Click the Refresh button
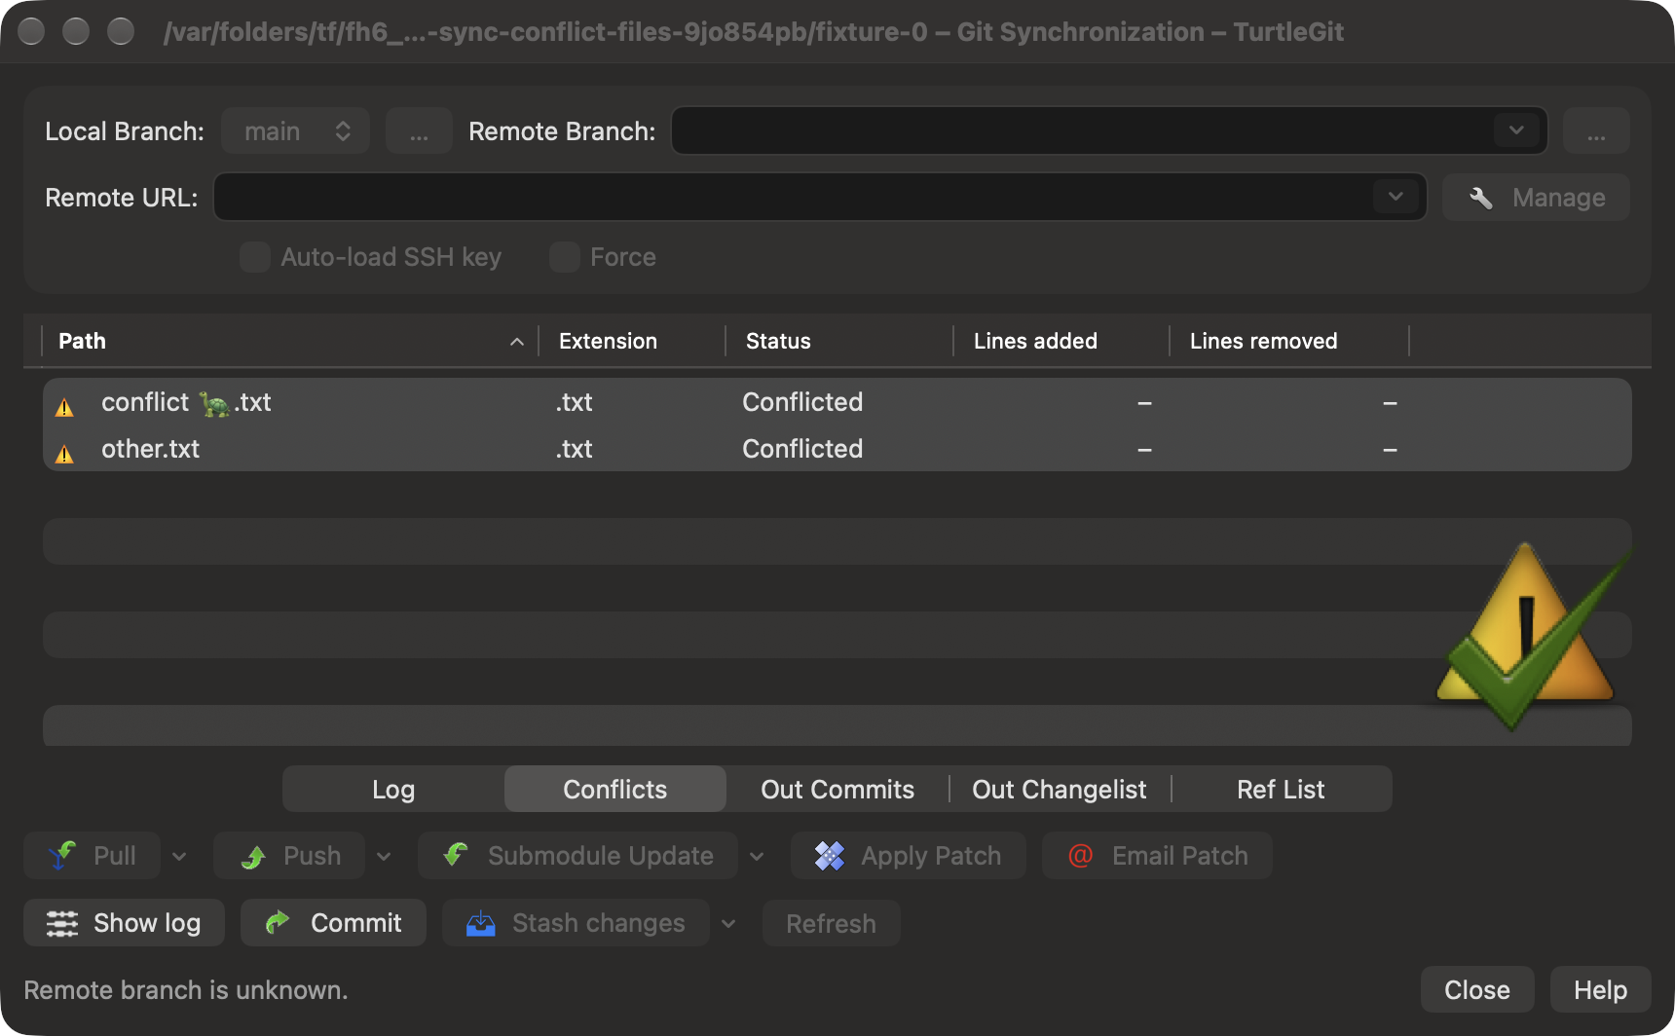Image resolution: width=1675 pixels, height=1036 pixels. [831, 923]
